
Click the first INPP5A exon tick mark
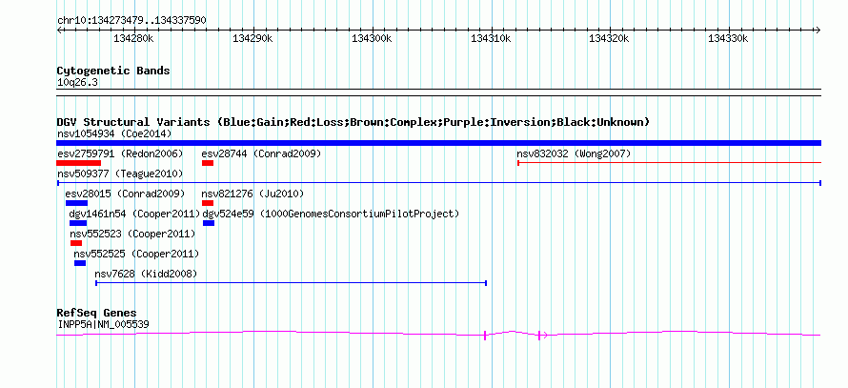tap(485, 336)
